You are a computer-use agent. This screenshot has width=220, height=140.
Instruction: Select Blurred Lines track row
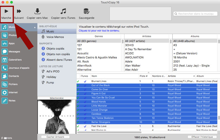[147, 81]
